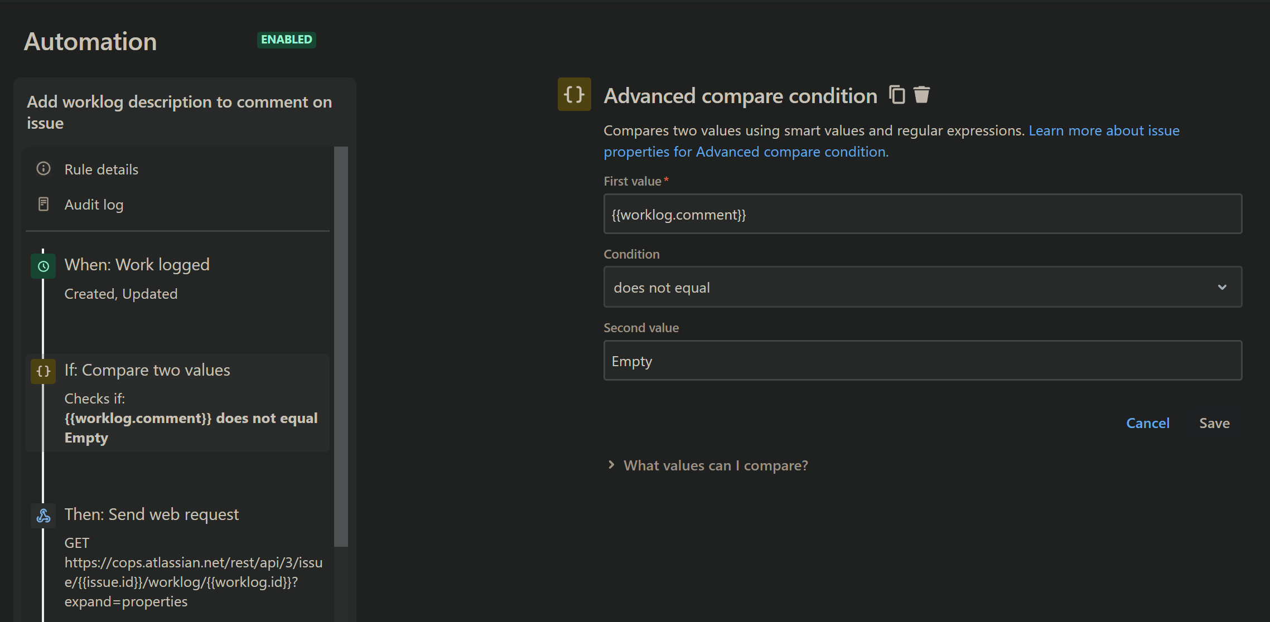Viewport: 1270px width, 622px height.
Task: Click the Audit log document icon
Action: coord(44,205)
